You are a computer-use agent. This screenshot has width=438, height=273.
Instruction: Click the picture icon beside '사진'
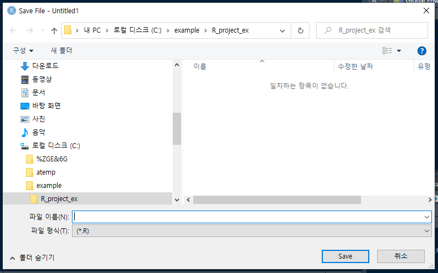24,119
